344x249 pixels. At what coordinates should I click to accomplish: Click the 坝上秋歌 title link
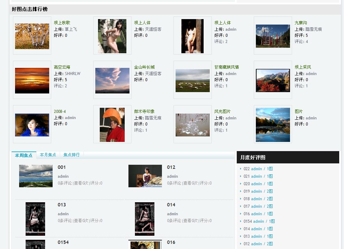[62, 23]
